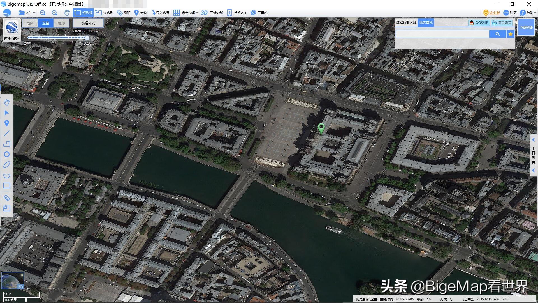
Task: Click the 购买 buy button
Action: [x=510, y=13]
